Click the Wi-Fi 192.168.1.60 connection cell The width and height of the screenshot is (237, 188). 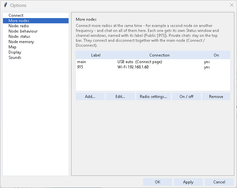pos(133,67)
